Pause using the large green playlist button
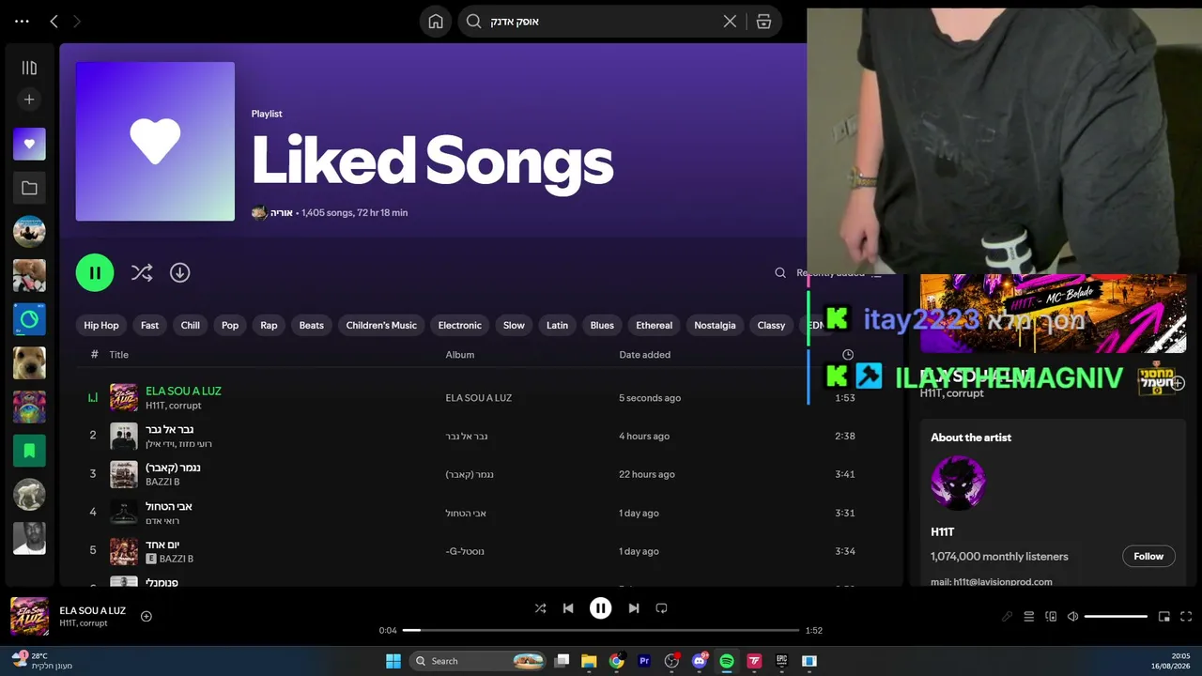The width and height of the screenshot is (1202, 676). (x=95, y=272)
